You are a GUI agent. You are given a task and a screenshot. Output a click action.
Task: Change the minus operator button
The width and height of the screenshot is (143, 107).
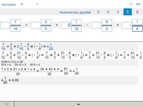click(x=87, y=25)
